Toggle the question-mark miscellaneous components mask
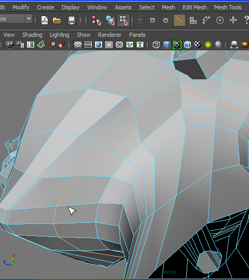 [246, 20]
